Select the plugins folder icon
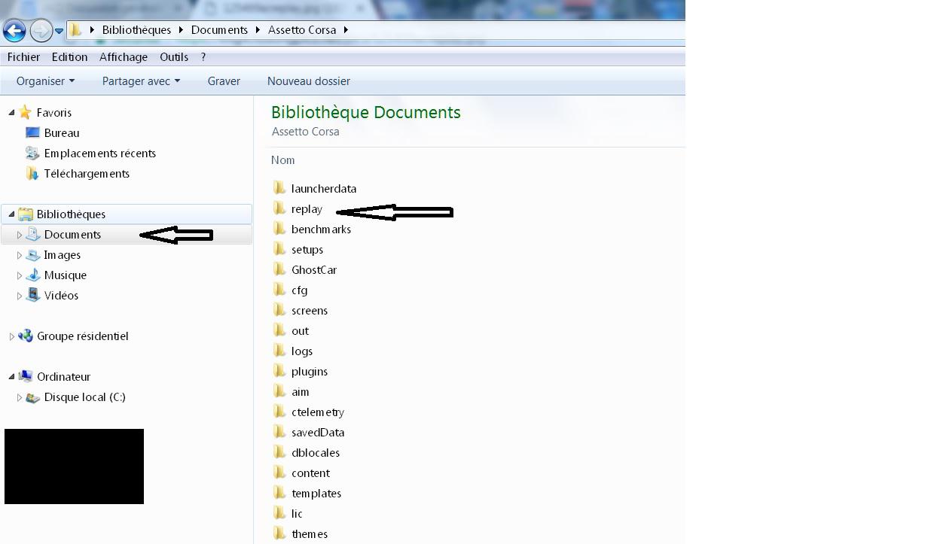940x544 pixels. coord(279,371)
